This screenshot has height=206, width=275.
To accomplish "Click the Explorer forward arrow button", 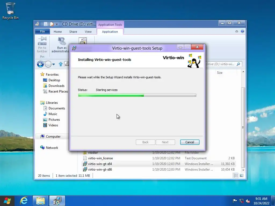I will [x=48, y=64].
